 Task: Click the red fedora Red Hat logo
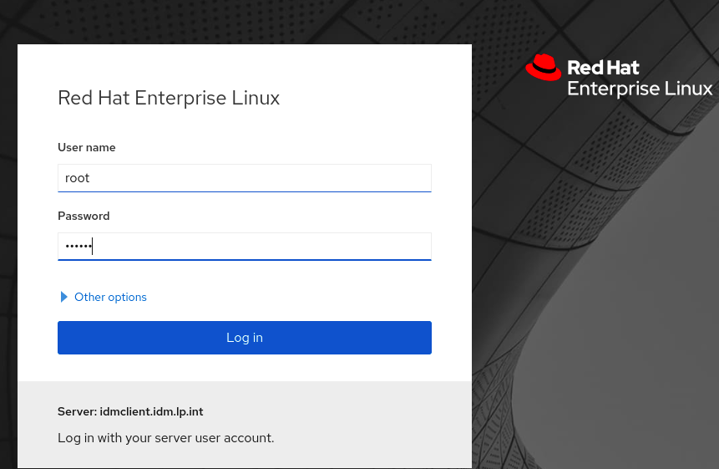tap(544, 68)
